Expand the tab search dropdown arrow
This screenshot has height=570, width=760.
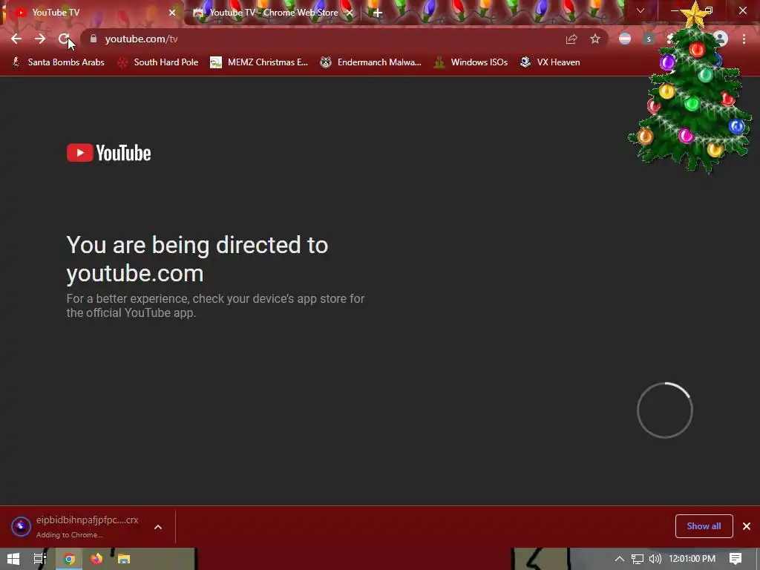pos(641,10)
